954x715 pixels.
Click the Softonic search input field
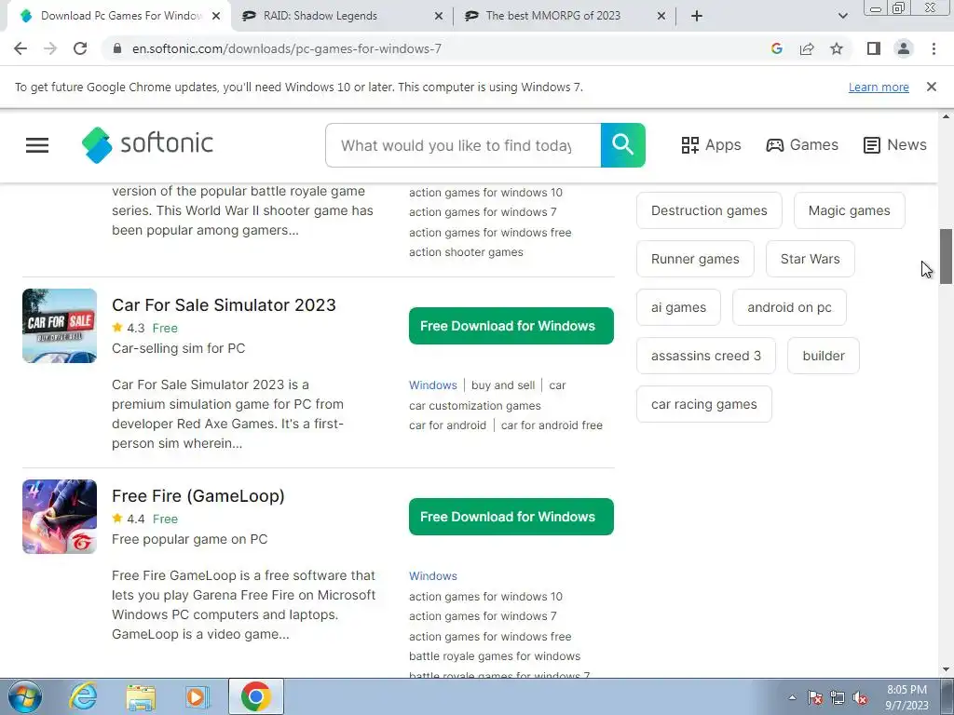coord(463,145)
